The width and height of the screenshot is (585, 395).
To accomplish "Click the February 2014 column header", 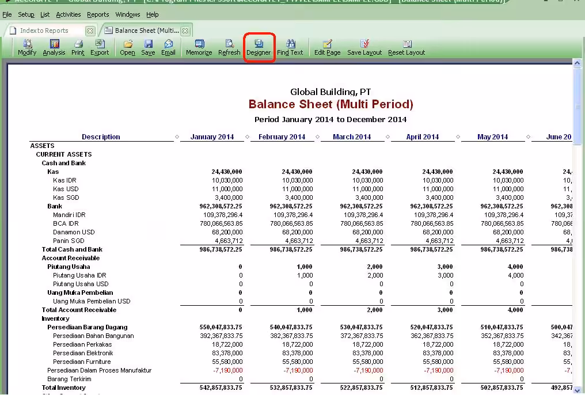I will [282, 137].
